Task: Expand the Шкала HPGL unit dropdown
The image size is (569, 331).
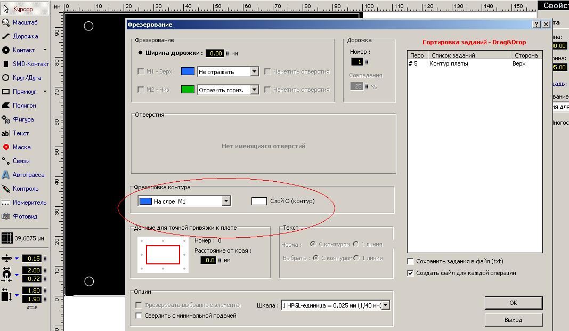Action: [x=386, y=305]
